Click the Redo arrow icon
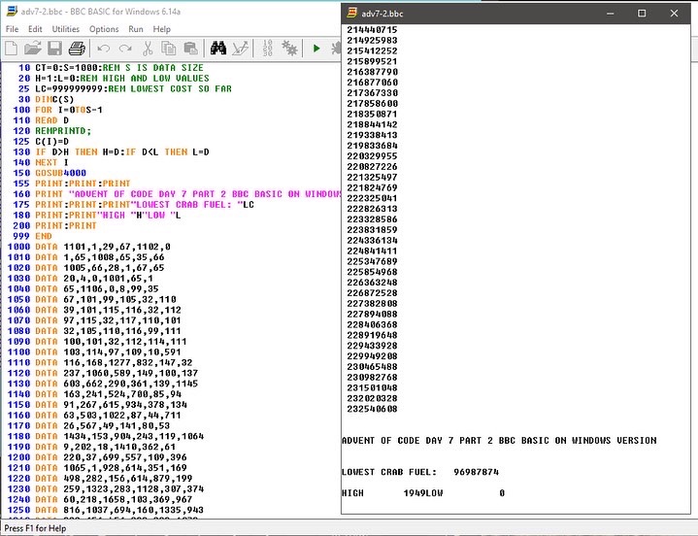The height and width of the screenshot is (536, 698). 124,48
